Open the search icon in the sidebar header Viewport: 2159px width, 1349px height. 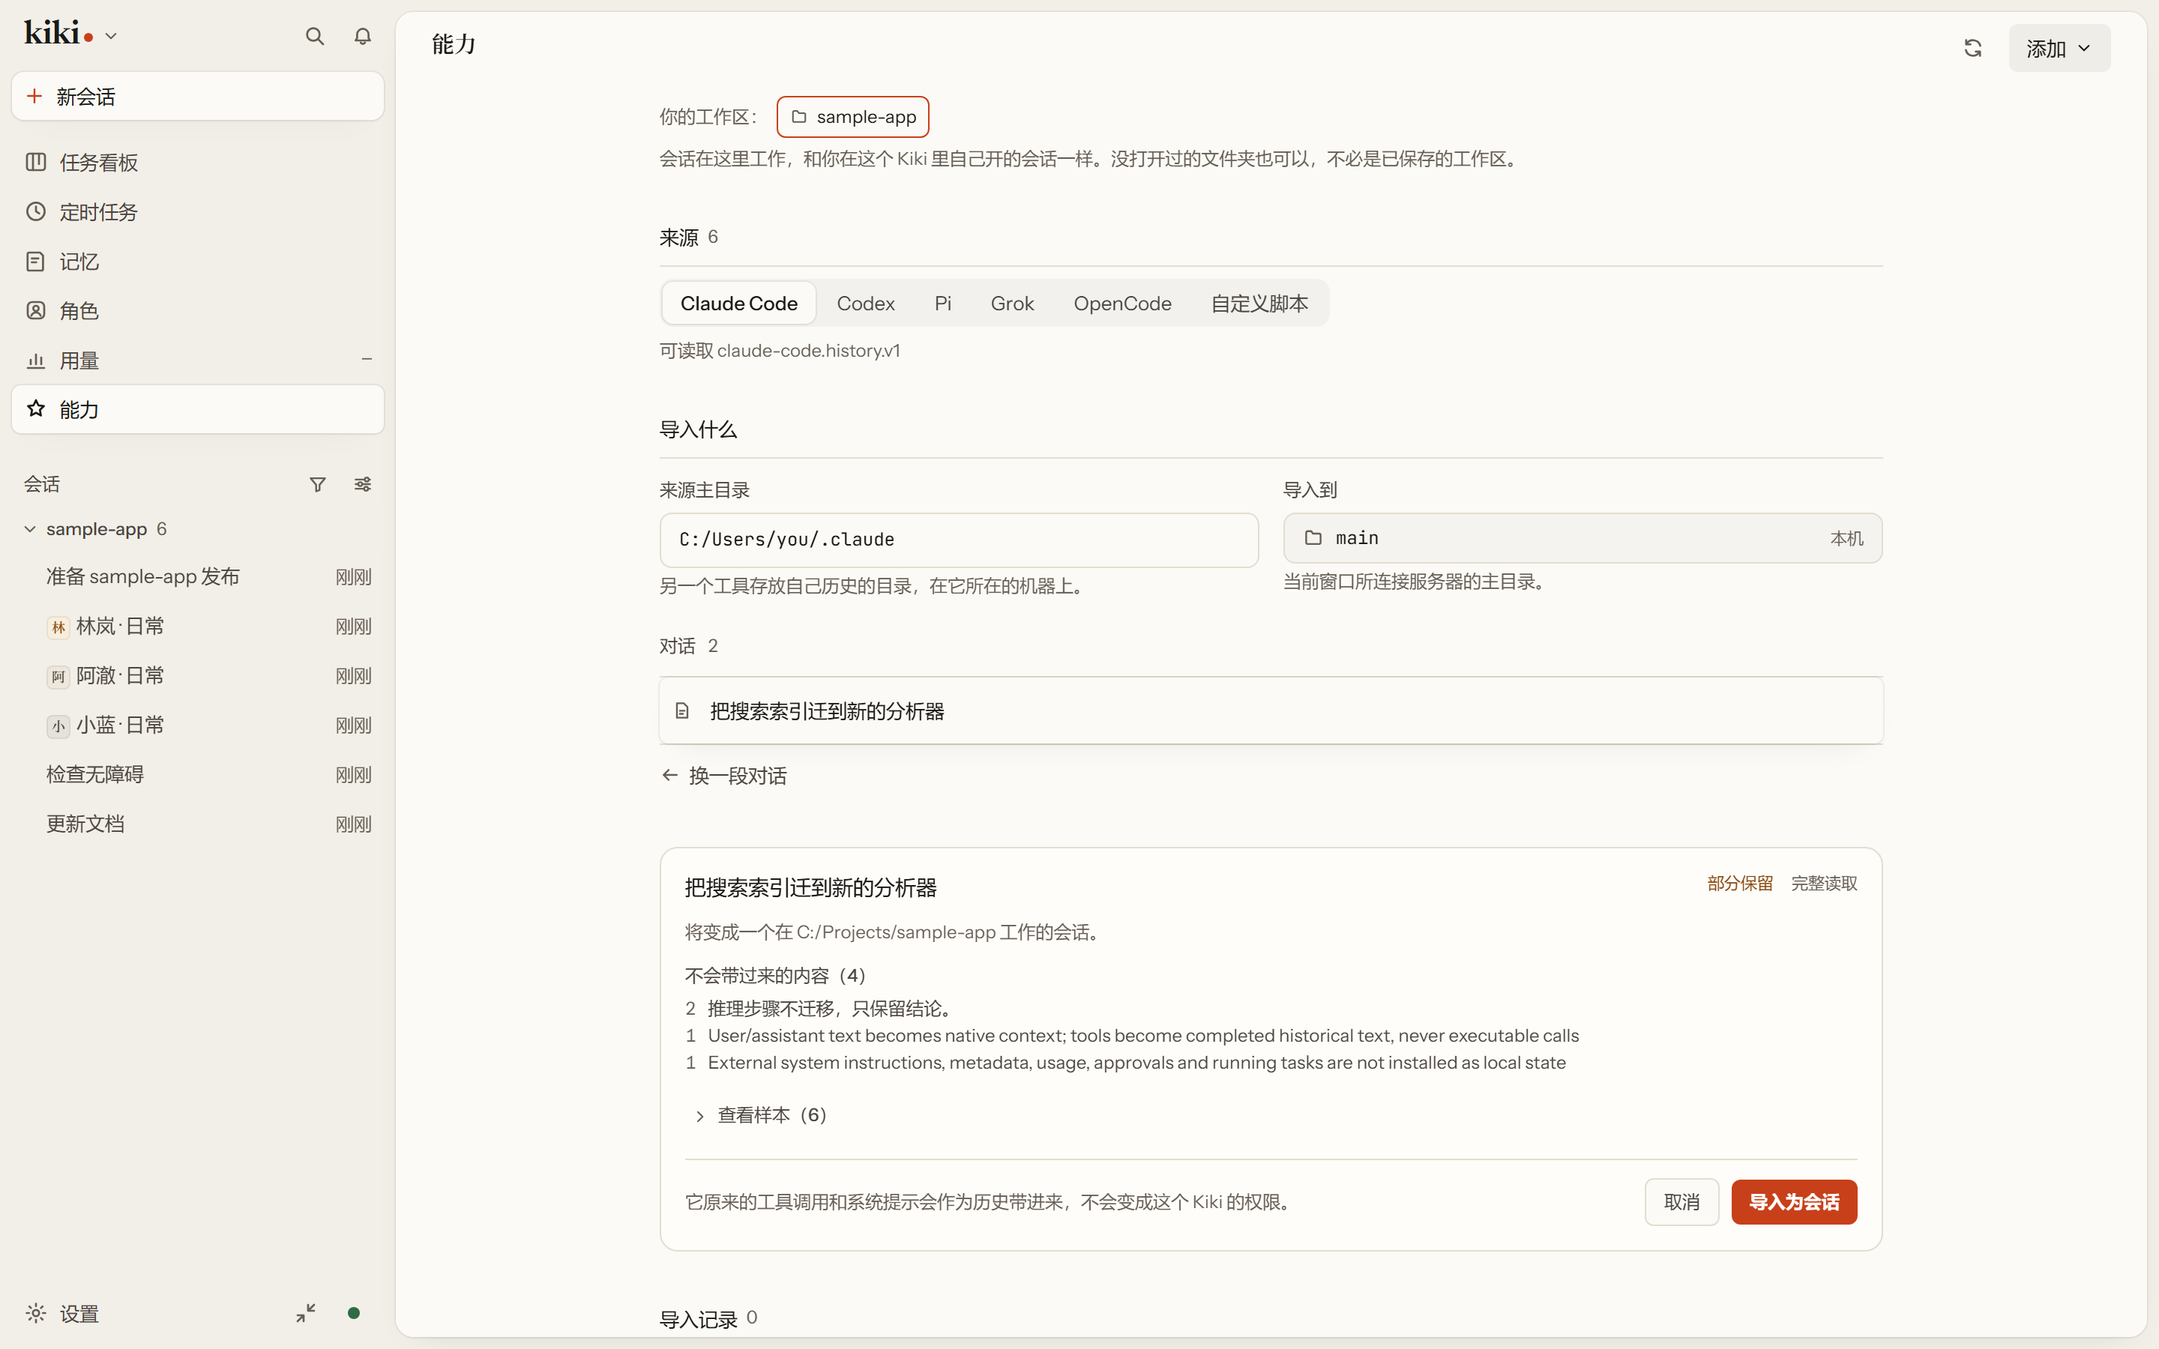tap(314, 37)
